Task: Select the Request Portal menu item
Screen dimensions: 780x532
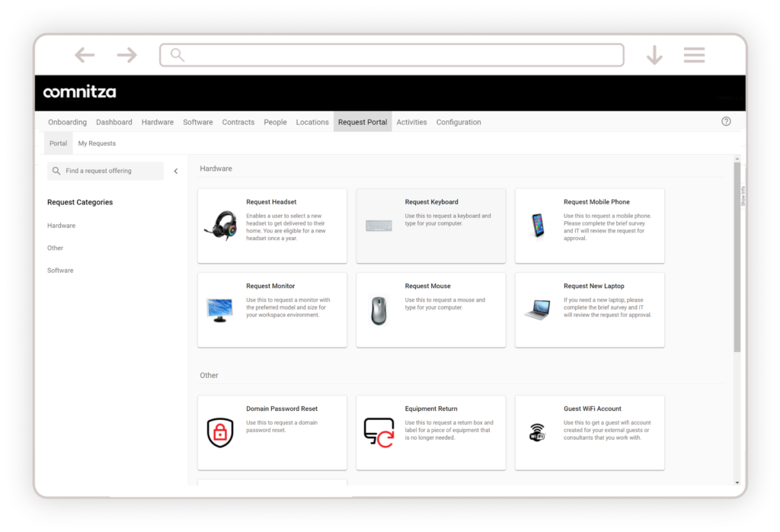Action: pos(362,122)
